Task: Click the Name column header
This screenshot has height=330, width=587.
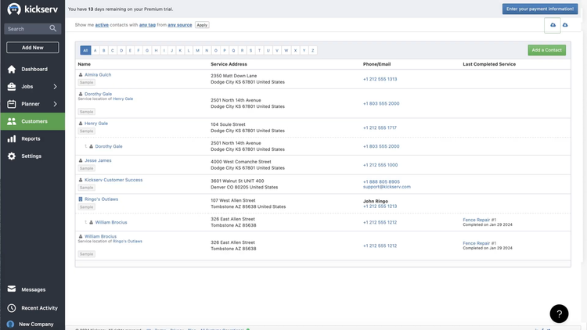Action: point(85,64)
